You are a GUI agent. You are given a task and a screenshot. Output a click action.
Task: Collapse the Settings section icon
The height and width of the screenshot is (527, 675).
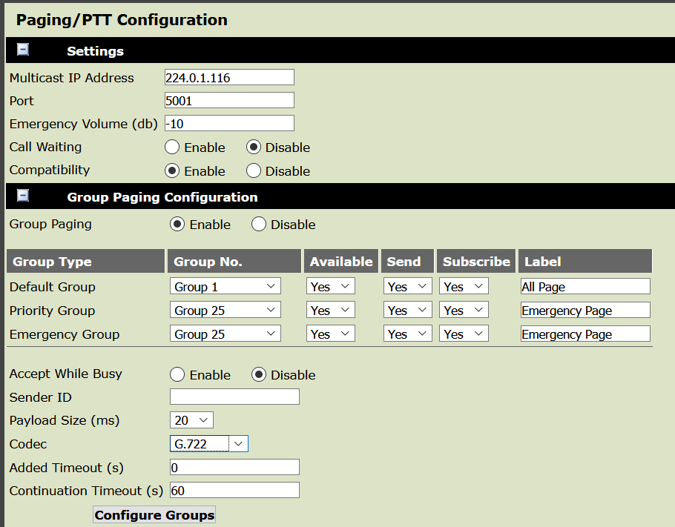pyautogui.click(x=23, y=50)
